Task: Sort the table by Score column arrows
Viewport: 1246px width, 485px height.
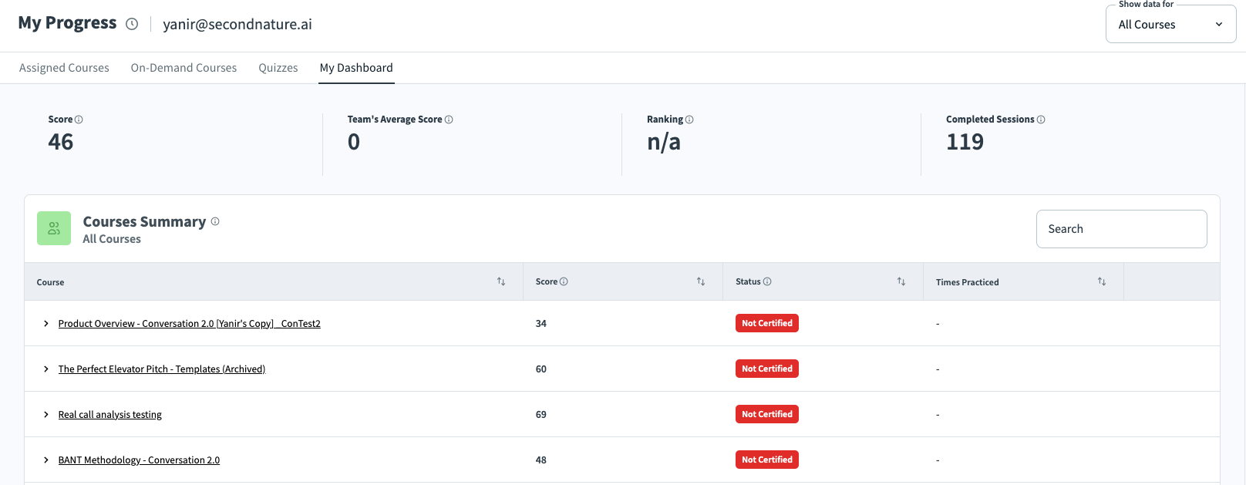Action: (701, 281)
